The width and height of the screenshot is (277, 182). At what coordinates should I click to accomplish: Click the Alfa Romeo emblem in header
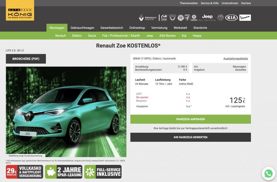220,18
